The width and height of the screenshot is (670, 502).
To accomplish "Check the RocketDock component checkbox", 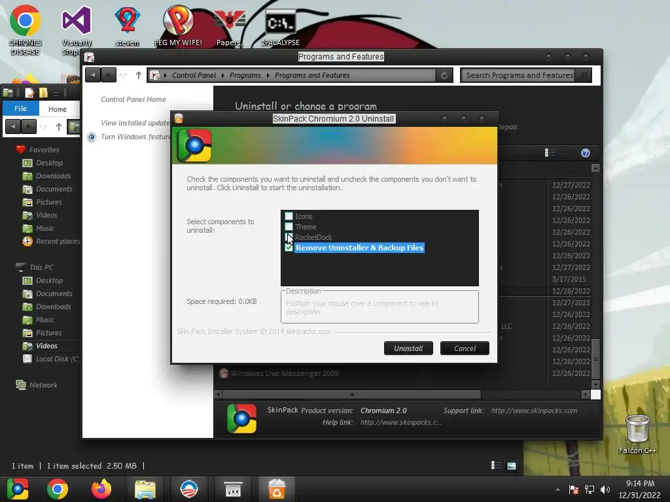I will 289,237.
